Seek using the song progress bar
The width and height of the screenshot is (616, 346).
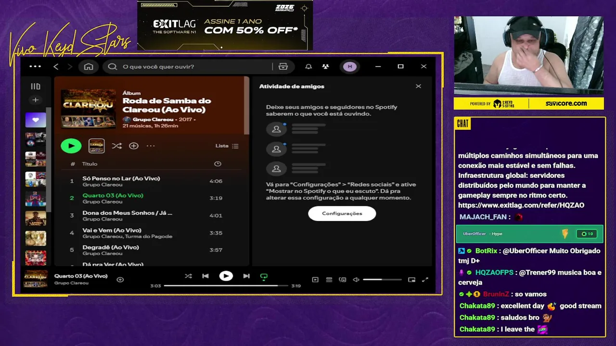(x=226, y=285)
